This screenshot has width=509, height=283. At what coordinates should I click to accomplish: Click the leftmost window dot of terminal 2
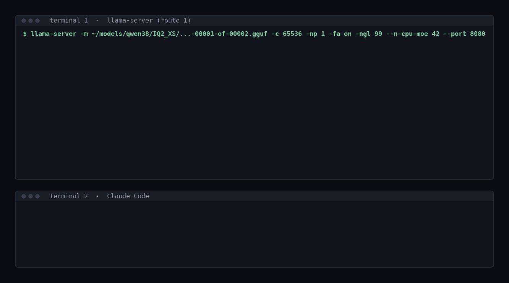[x=24, y=196]
